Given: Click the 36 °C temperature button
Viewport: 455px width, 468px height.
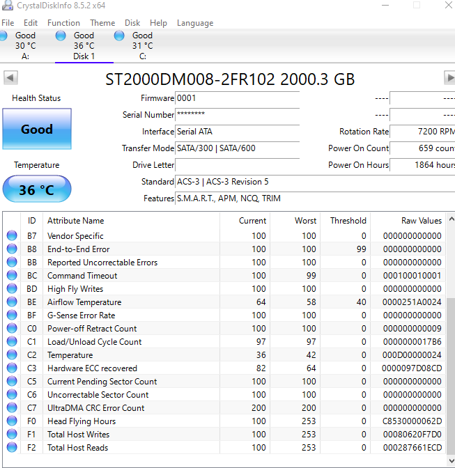Looking at the screenshot, I should (37, 189).
